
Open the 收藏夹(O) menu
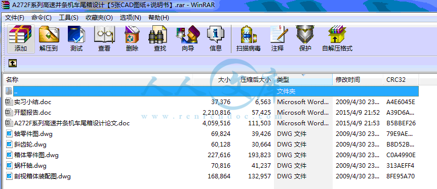coord(99,18)
